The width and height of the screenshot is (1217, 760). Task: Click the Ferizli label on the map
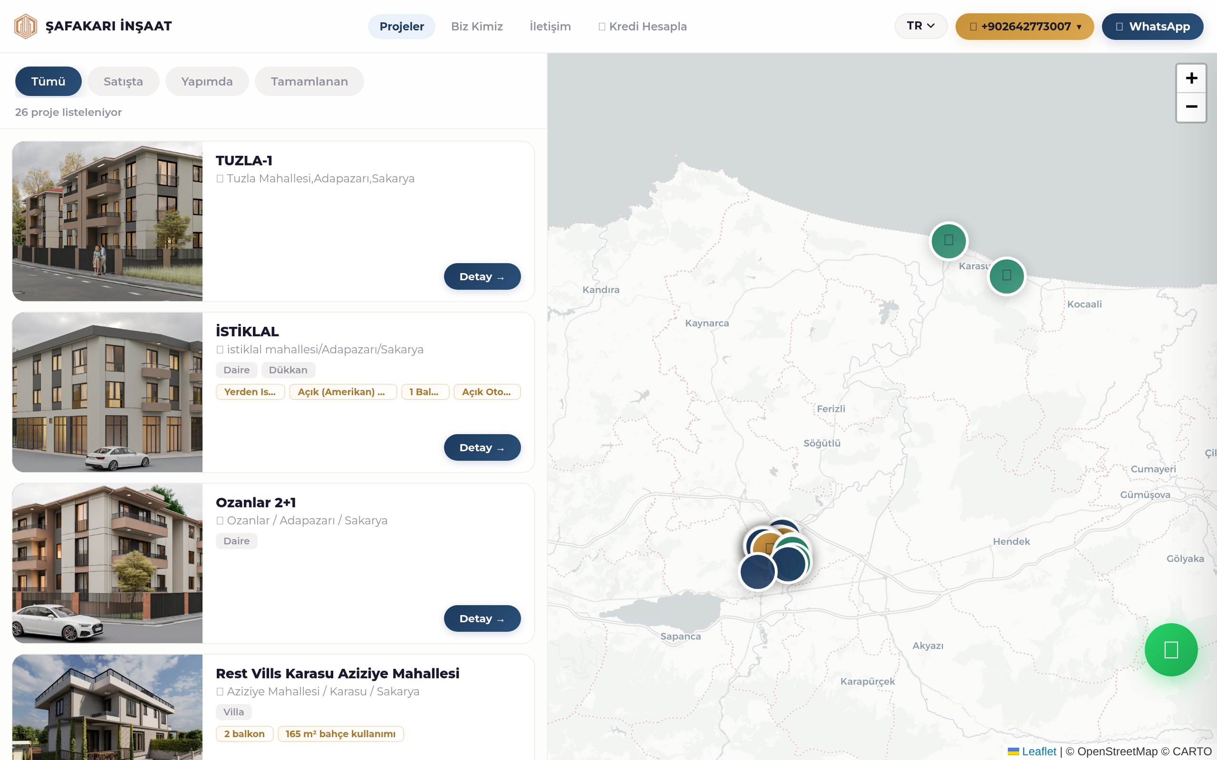click(831, 409)
